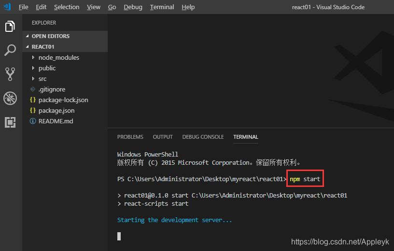This screenshot has width=394, height=251.
Task: Click the package.json braces icon
Action: pyautogui.click(x=33, y=110)
